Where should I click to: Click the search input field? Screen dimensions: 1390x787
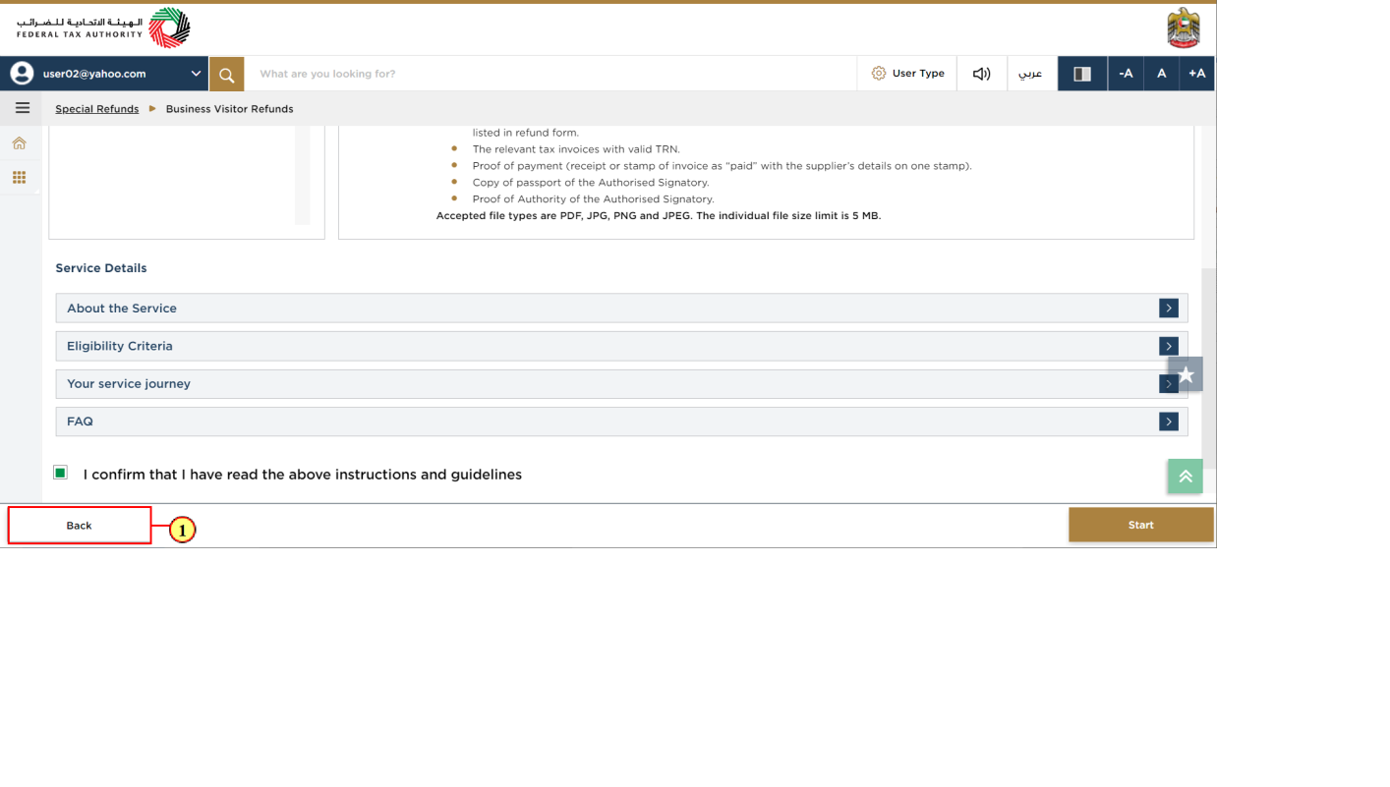[x=550, y=74]
